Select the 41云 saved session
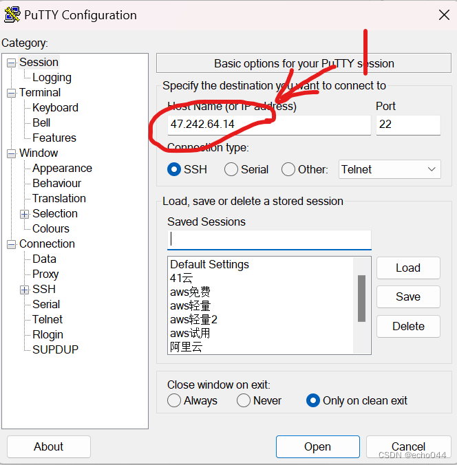Screen dimensions: 457x465 click(x=181, y=278)
